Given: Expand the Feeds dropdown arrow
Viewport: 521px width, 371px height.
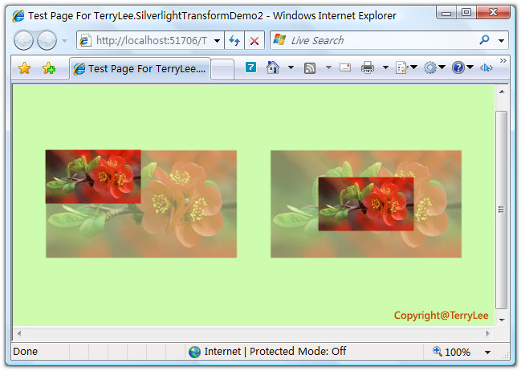Looking at the screenshot, I should point(328,67).
